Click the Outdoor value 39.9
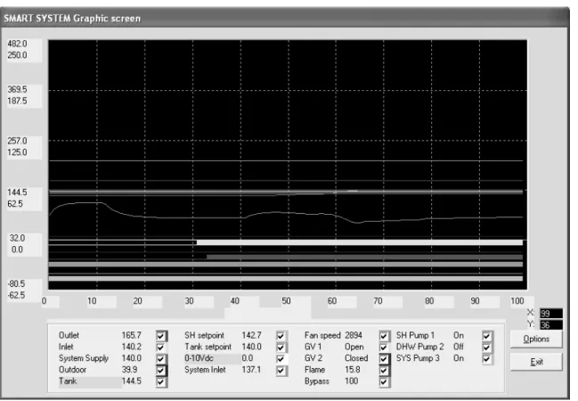578x401 pixels. (129, 370)
